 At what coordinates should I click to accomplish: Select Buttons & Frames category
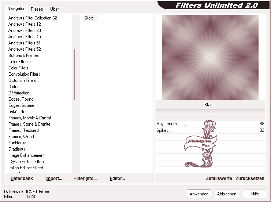tap(23, 55)
